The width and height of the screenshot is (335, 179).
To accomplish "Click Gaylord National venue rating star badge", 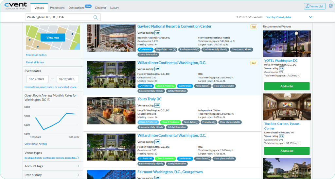I will click(x=157, y=33).
